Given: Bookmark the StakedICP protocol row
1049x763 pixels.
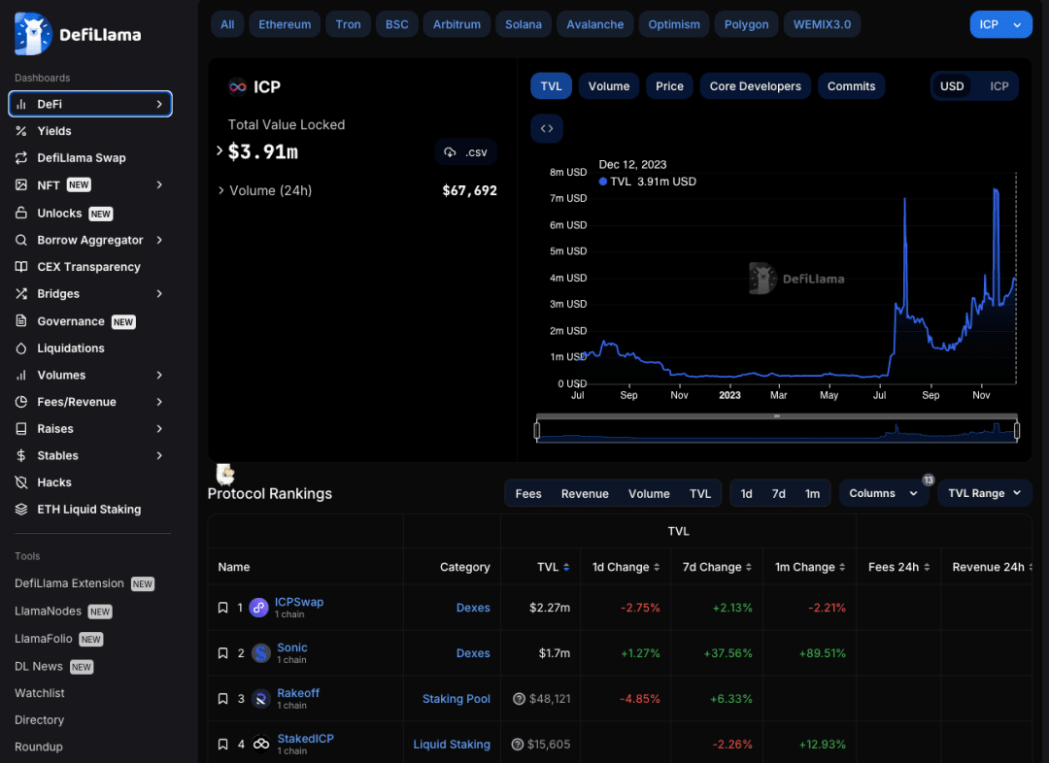Looking at the screenshot, I should pyautogui.click(x=222, y=745).
